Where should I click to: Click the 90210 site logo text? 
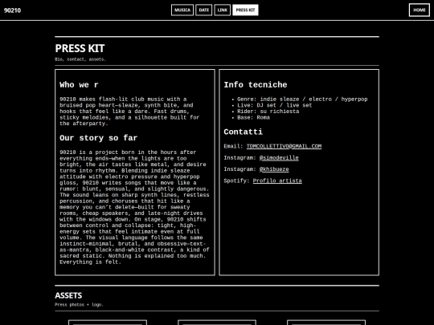[x=12, y=10]
